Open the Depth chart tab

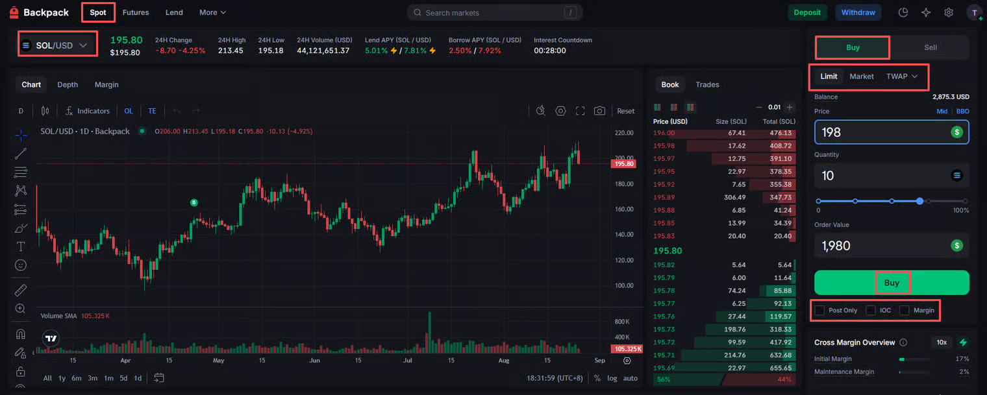(x=68, y=85)
